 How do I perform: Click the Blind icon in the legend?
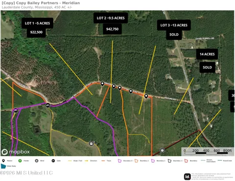37,160
